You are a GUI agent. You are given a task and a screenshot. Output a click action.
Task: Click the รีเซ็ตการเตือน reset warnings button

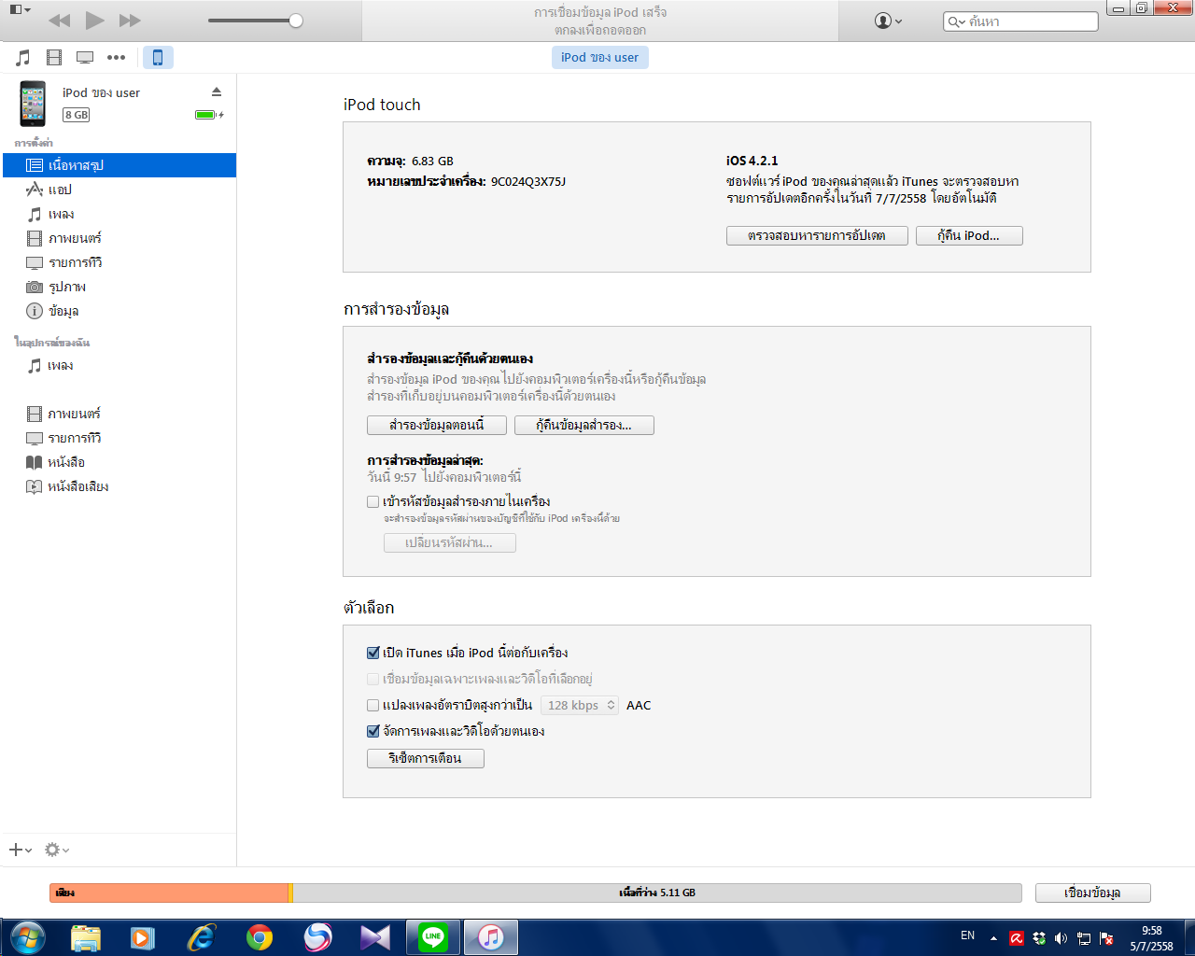point(426,759)
